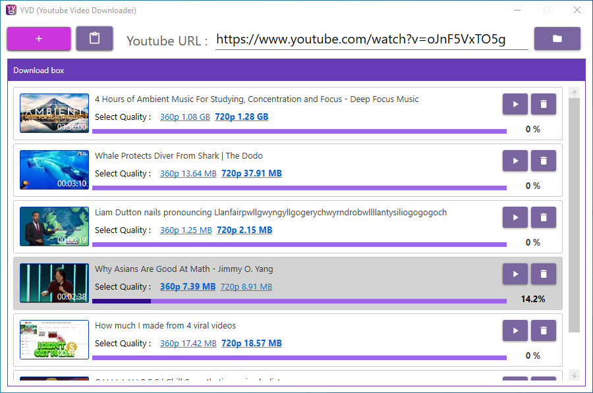Select 720p 1.28 GB quality

tap(242, 117)
